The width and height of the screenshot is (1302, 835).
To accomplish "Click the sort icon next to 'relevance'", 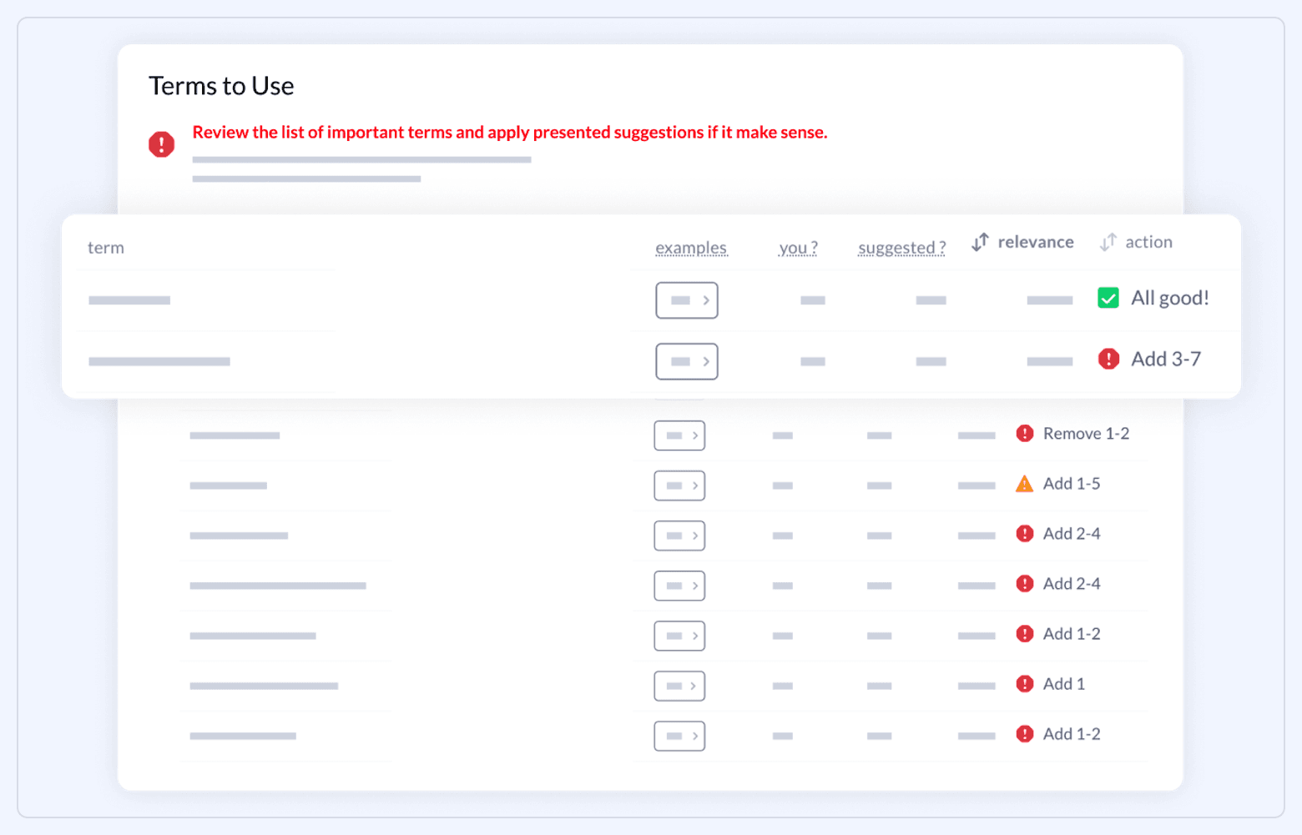I will [x=979, y=242].
